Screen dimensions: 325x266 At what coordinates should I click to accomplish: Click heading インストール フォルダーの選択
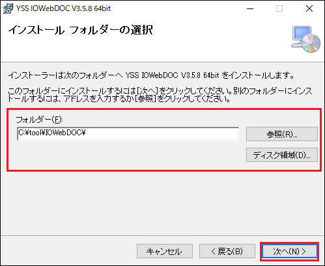[80, 30]
